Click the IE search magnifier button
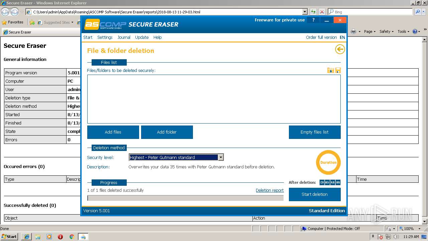Image resolution: width=428 pixels, height=241 pixels. click(x=417, y=12)
